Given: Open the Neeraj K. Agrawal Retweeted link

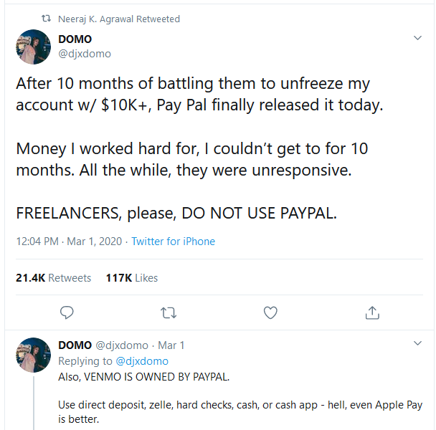Looking at the screenshot, I should click(x=118, y=19).
